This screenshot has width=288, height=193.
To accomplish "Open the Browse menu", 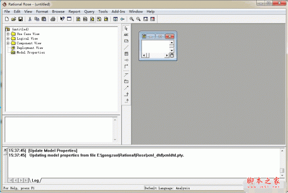I will [x=58, y=12].
